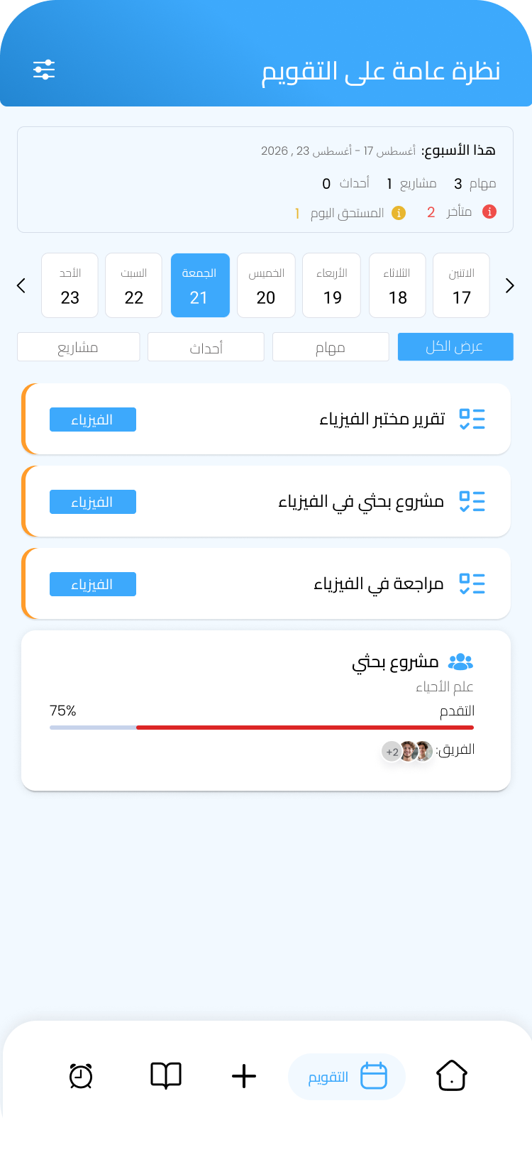532x1157 pixels.
Task: Select الاثنين 17 from the date row
Action: [461, 285]
